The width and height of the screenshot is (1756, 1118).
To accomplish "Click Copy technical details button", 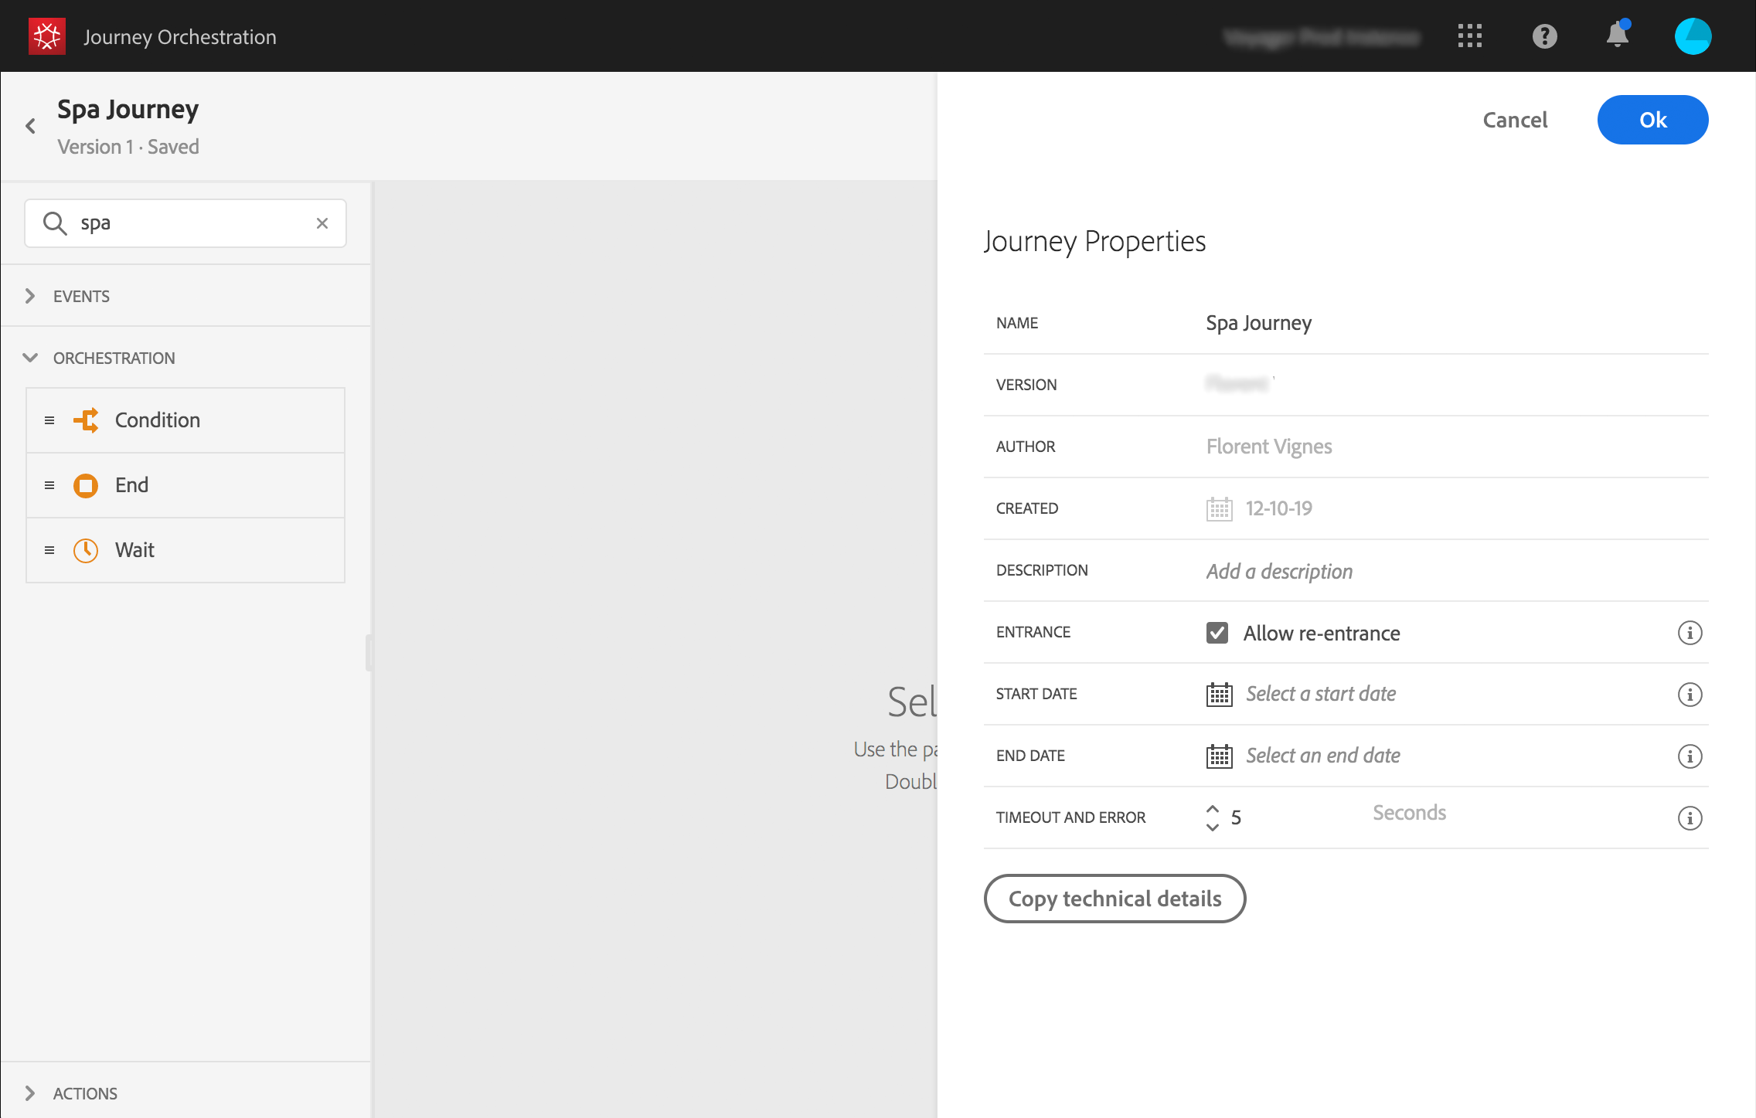I will [1115, 899].
